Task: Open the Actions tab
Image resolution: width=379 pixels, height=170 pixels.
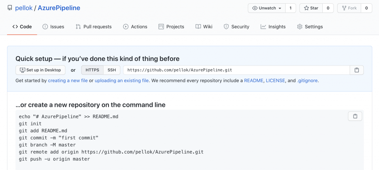Action: coord(135,27)
